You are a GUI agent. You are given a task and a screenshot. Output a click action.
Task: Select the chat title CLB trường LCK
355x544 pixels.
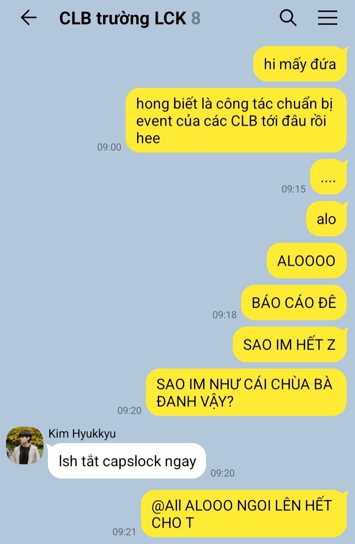[x=123, y=19]
